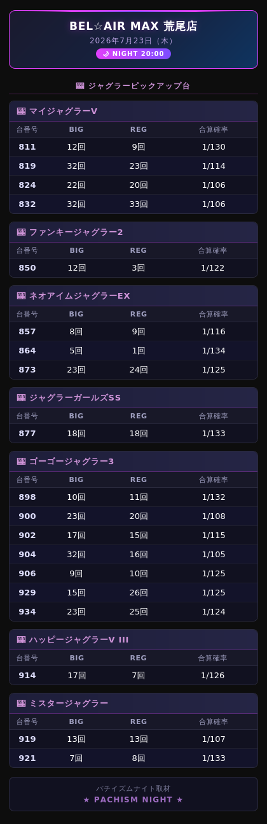267x824 pixels.
Task: Select machine number 832 row
Action: click(133, 204)
